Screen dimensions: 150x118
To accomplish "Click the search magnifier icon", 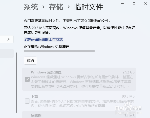I will (9, 39).
